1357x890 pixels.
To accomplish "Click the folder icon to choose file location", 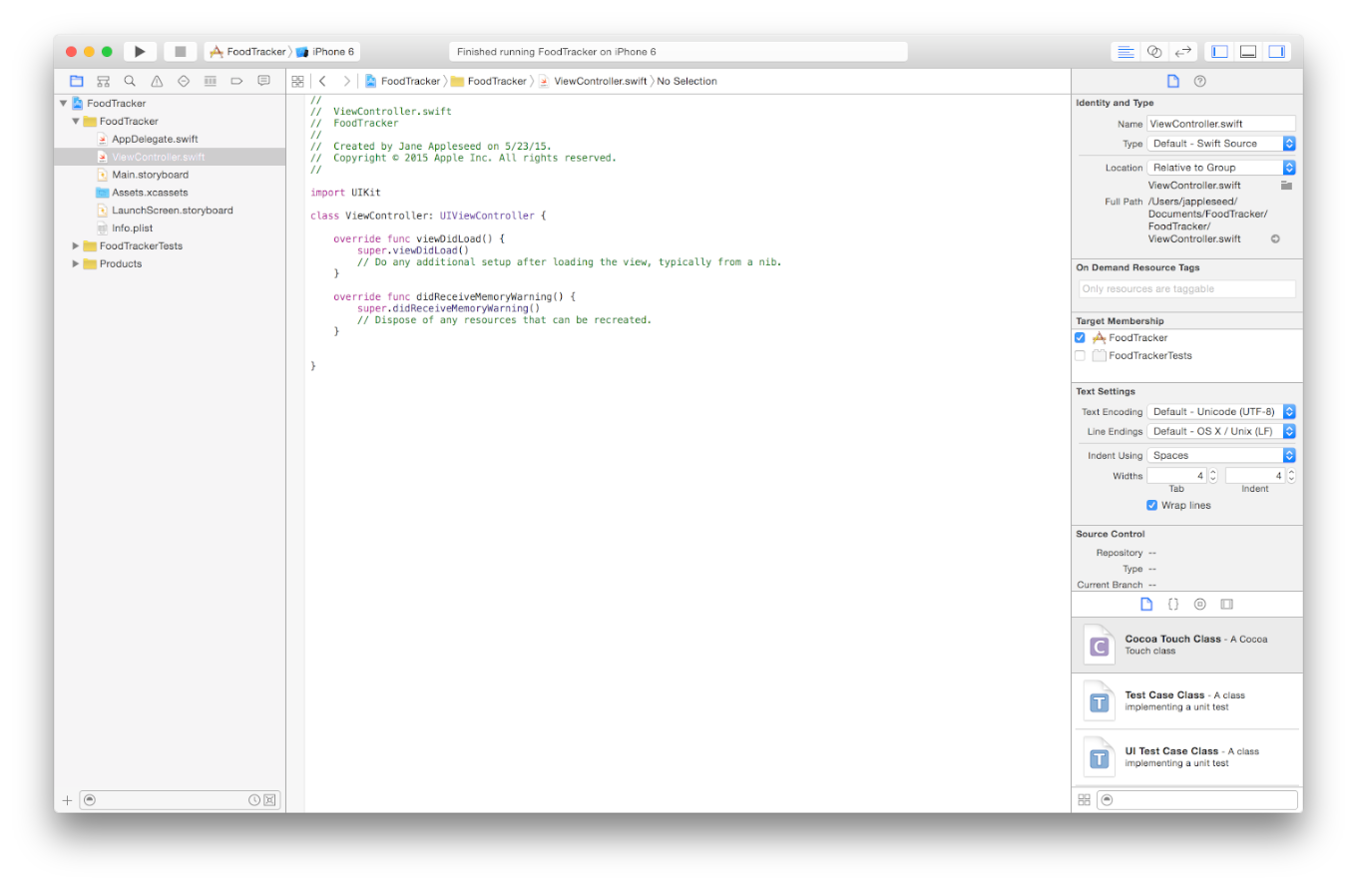I will click(1287, 186).
